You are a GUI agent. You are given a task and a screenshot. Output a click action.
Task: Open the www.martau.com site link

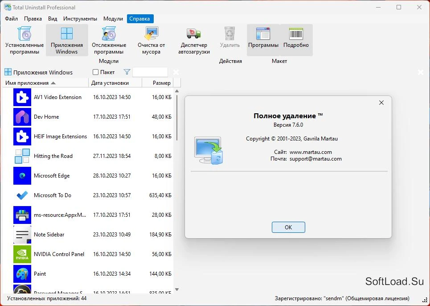point(311,152)
